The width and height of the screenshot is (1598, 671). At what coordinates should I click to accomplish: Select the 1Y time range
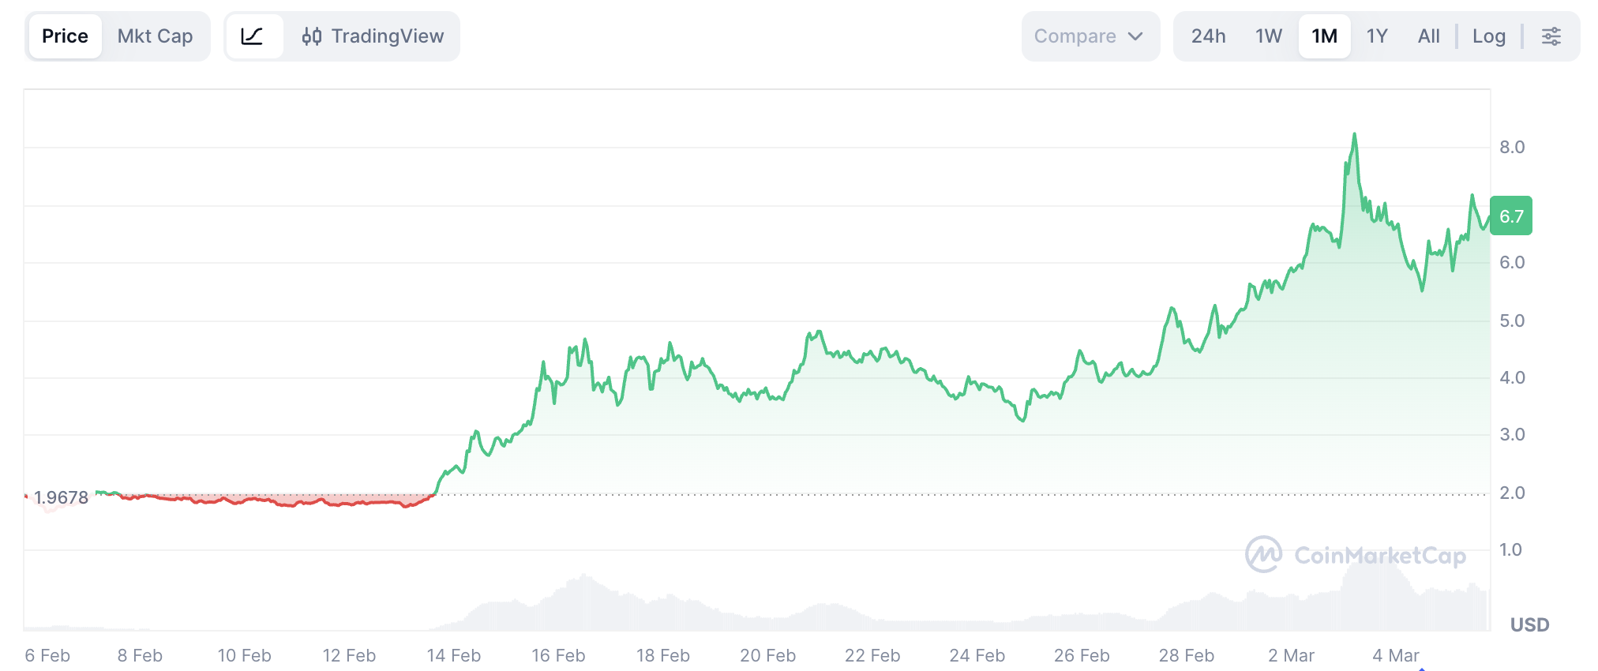pyautogui.click(x=1376, y=36)
